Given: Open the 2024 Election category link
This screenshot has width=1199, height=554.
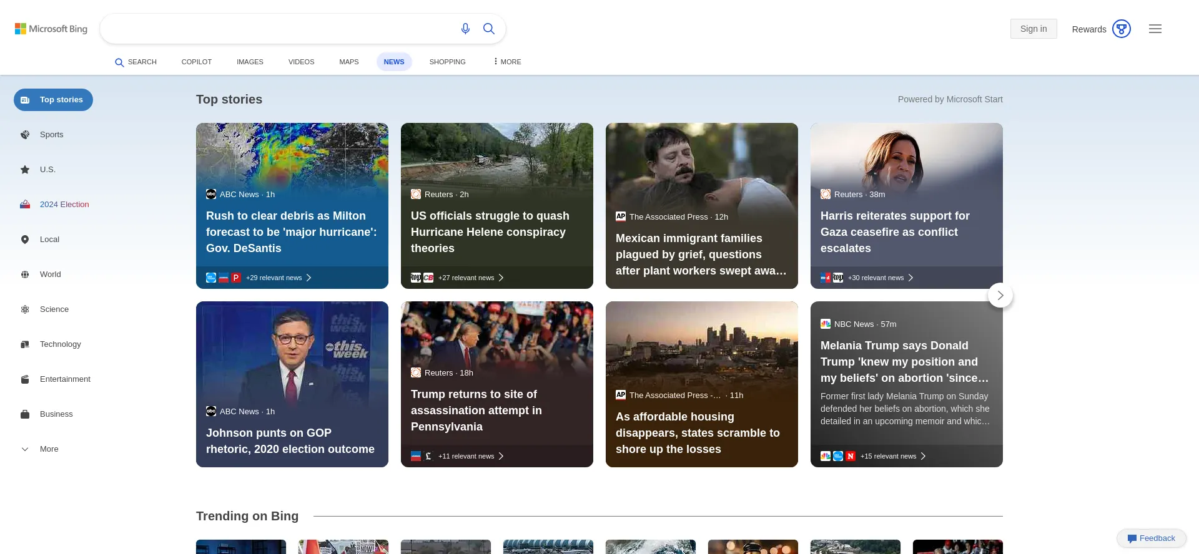Looking at the screenshot, I should point(64,205).
